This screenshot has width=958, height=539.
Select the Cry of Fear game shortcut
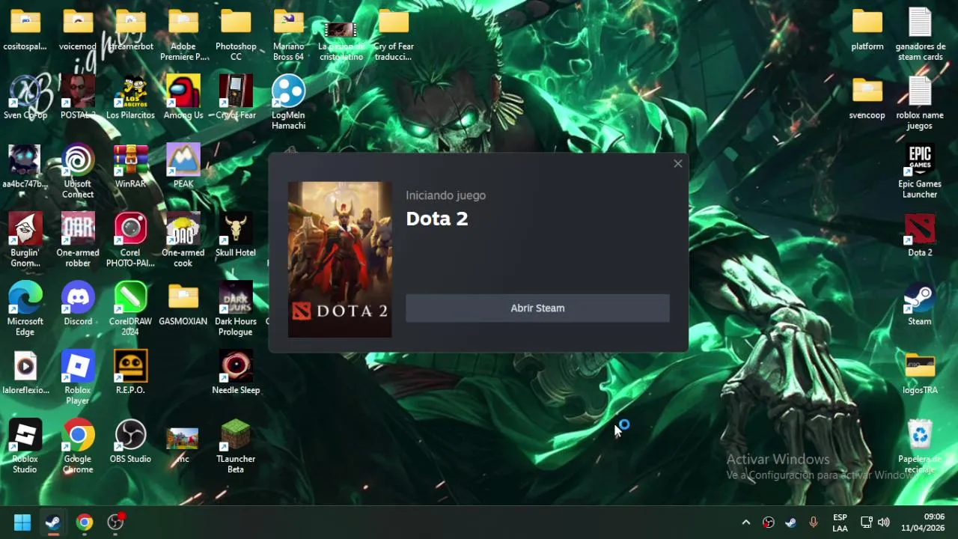(236, 97)
